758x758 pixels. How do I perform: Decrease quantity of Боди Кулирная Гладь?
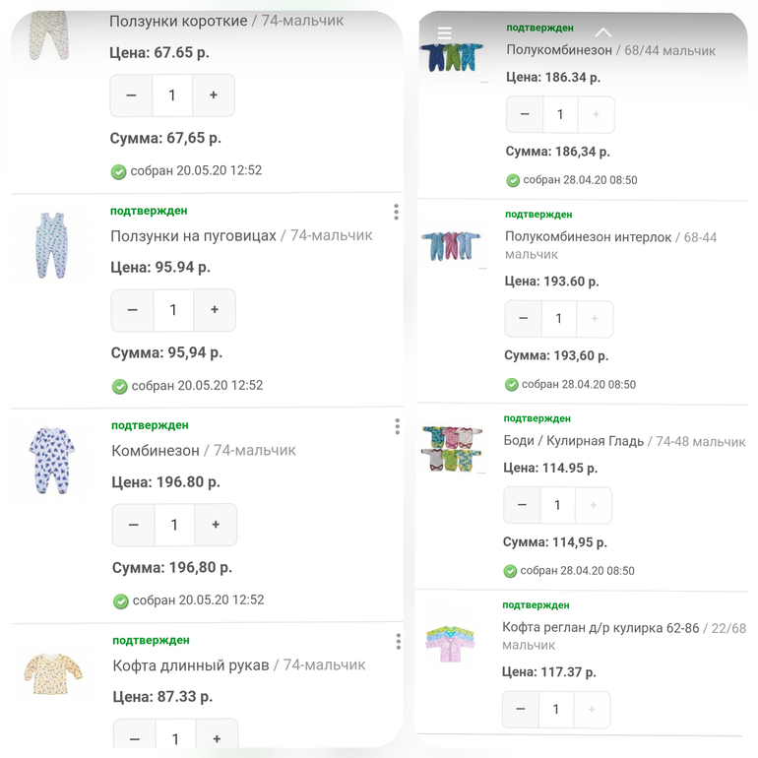point(522,505)
